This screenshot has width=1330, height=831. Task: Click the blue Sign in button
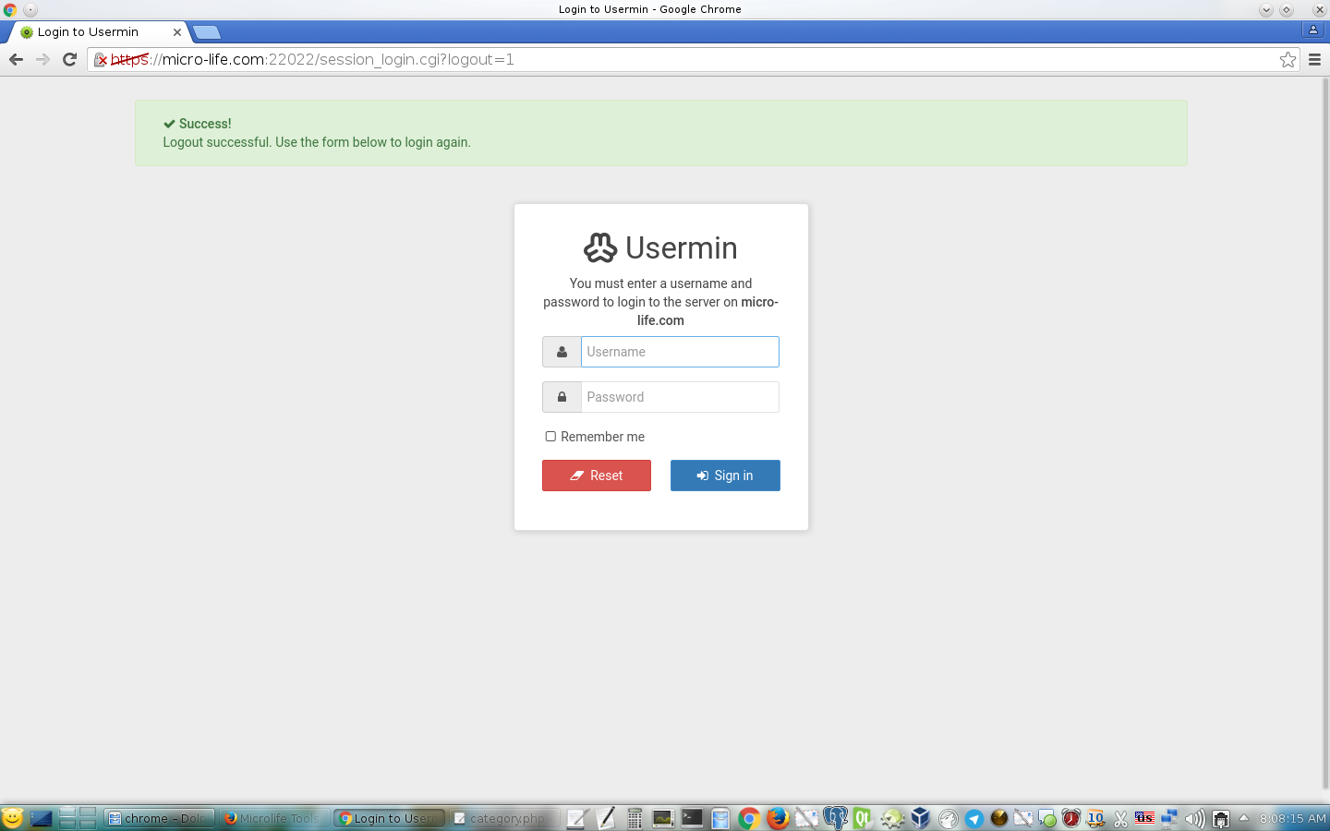coord(725,476)
